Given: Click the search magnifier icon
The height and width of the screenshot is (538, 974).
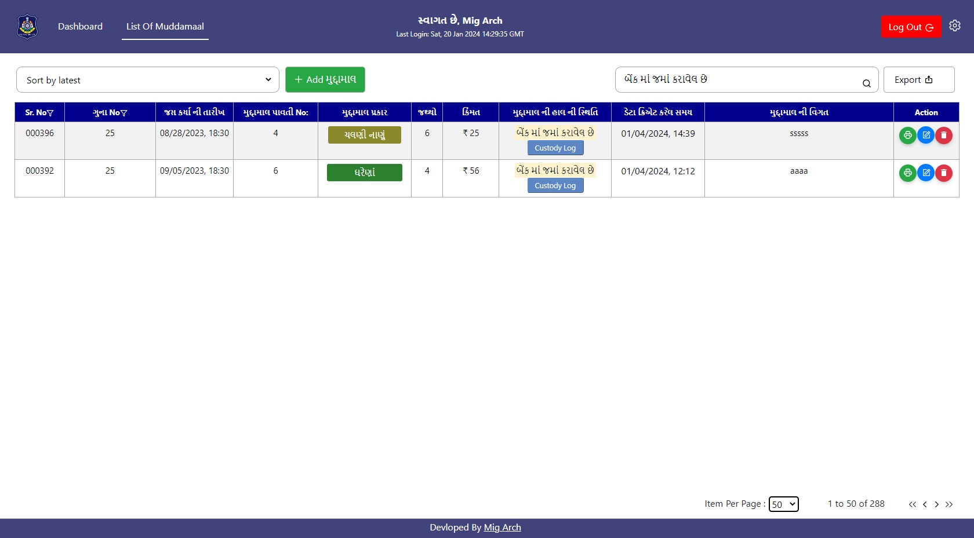Looking at the screenshot, I should 866,83.
